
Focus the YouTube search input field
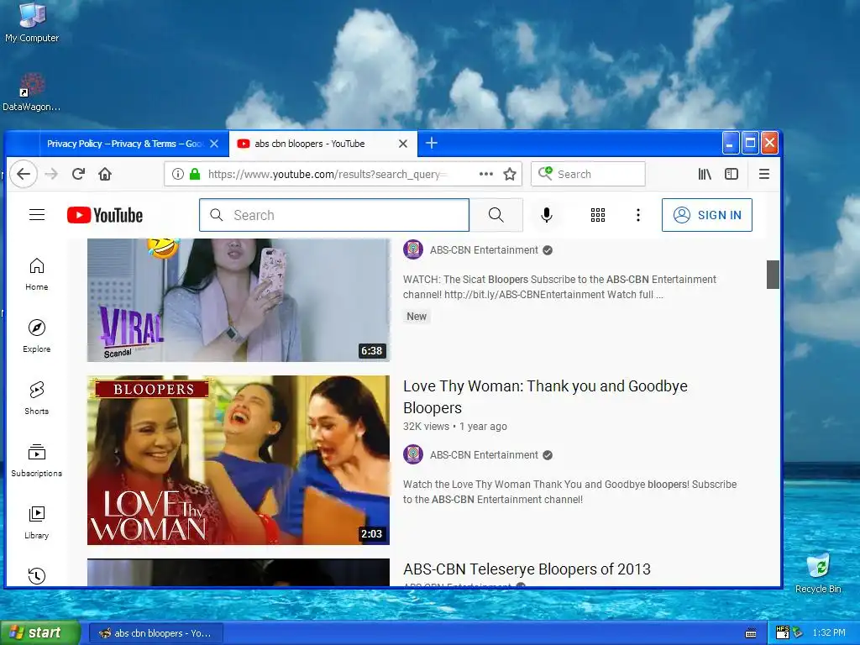[334, 215]
